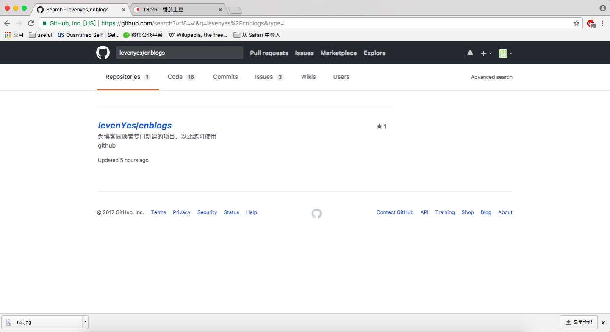Open the WeChat public platform bookmark
610x332 pixels.
click(143, 35)
